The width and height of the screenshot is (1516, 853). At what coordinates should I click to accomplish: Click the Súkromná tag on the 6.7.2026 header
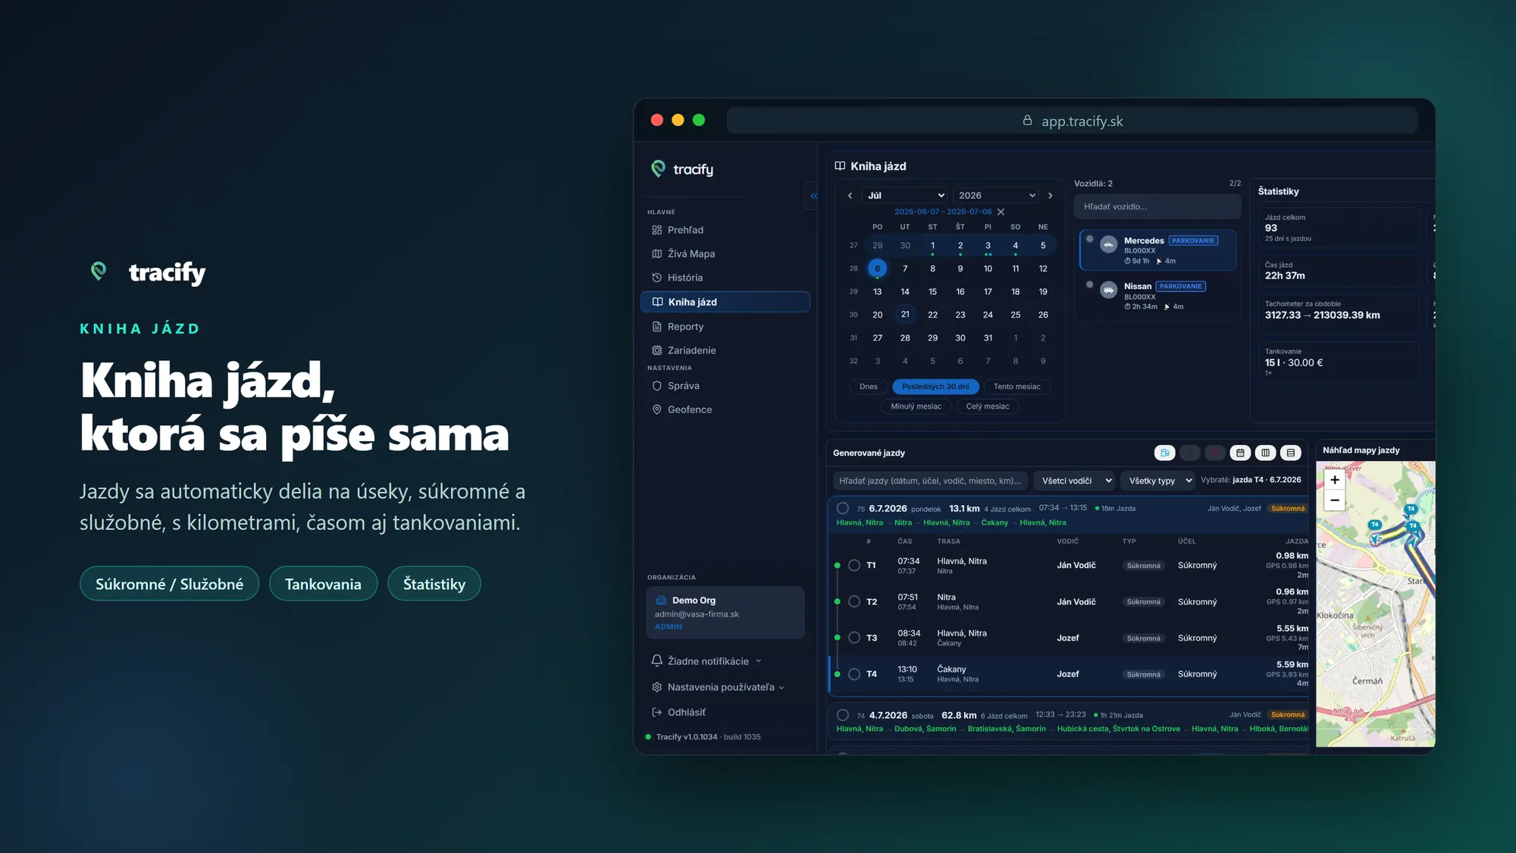(1288, 509)
